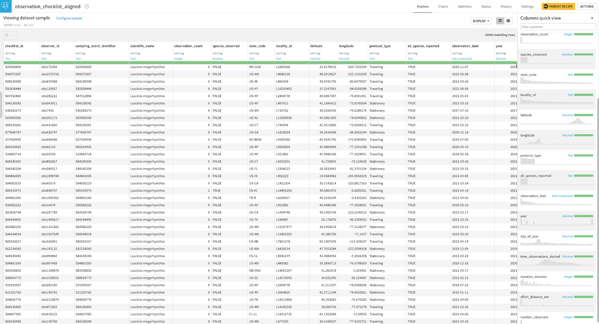
Task: Open the DISPLAY dropdown
Action: 481,21
